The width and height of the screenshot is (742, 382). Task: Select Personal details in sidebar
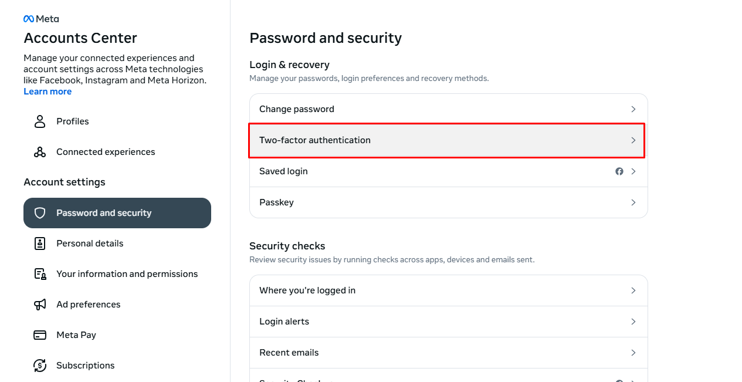pos(90,244)
